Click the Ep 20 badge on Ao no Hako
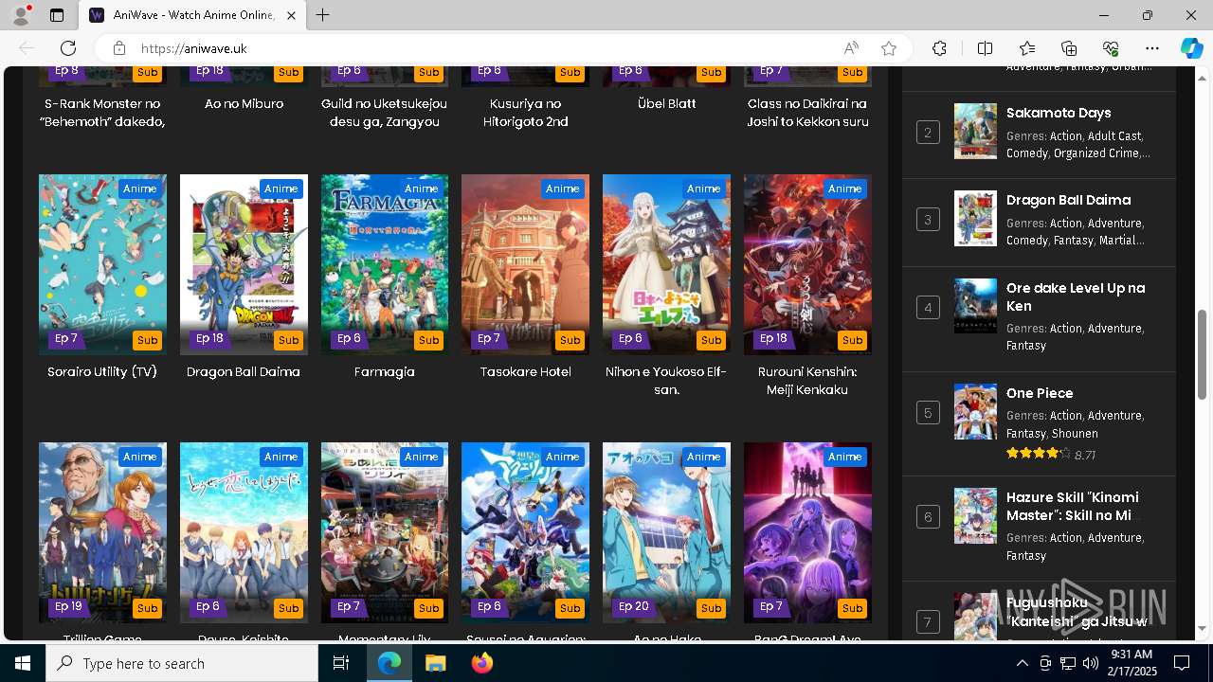 [x=633, y=607]
